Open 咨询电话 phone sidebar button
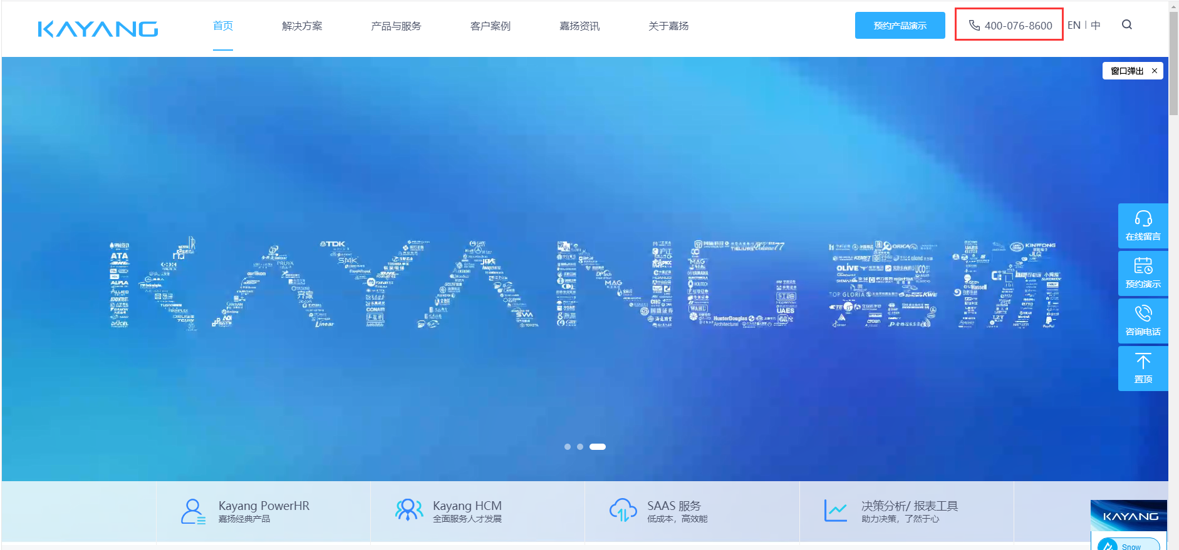The image size is (1179, 550). point(1143,321)
